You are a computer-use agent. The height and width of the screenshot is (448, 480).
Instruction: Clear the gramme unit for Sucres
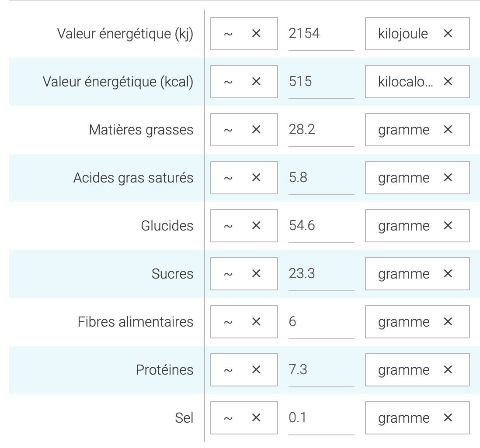pos(448,274)
